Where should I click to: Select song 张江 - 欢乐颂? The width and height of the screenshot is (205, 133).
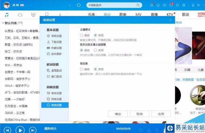pyautogui.click(x=13, y=52)
